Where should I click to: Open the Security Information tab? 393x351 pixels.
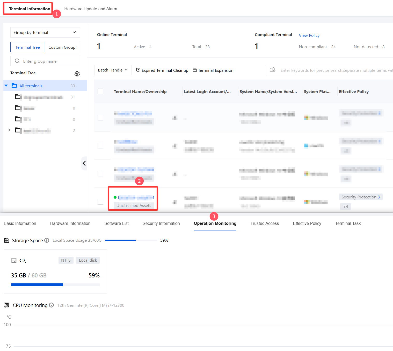tap(161, 223)
